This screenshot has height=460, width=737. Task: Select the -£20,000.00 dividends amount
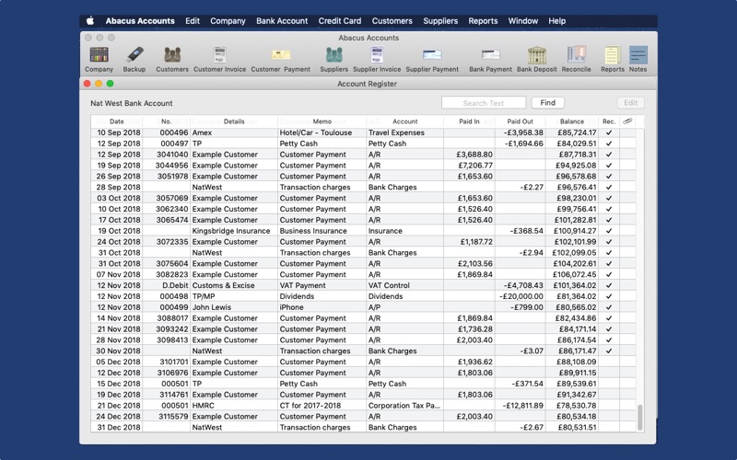pyautogui.click(x=521, y=296)
